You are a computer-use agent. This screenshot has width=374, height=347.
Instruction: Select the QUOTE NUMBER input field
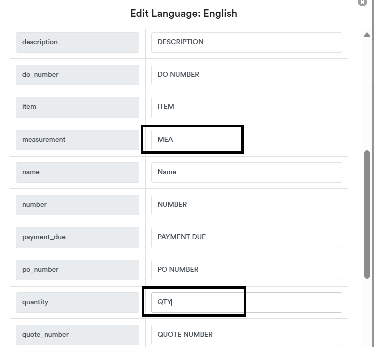click(x=246, y=335)
